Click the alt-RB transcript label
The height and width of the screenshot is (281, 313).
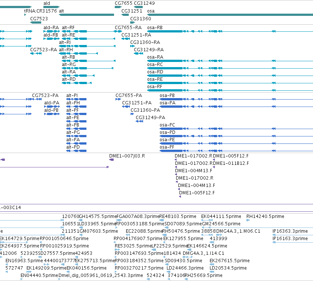pyautogui.click(x=68, y=57)
